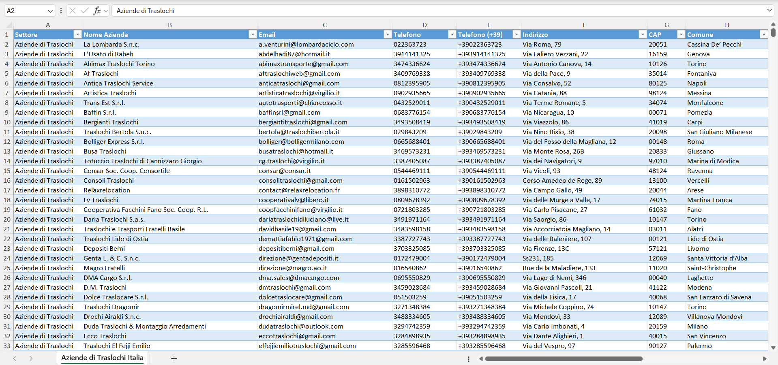Select cell DMA Cargo S.r.l.
The width and height of the screenshot is (778, 365).
tap(169, 277)
